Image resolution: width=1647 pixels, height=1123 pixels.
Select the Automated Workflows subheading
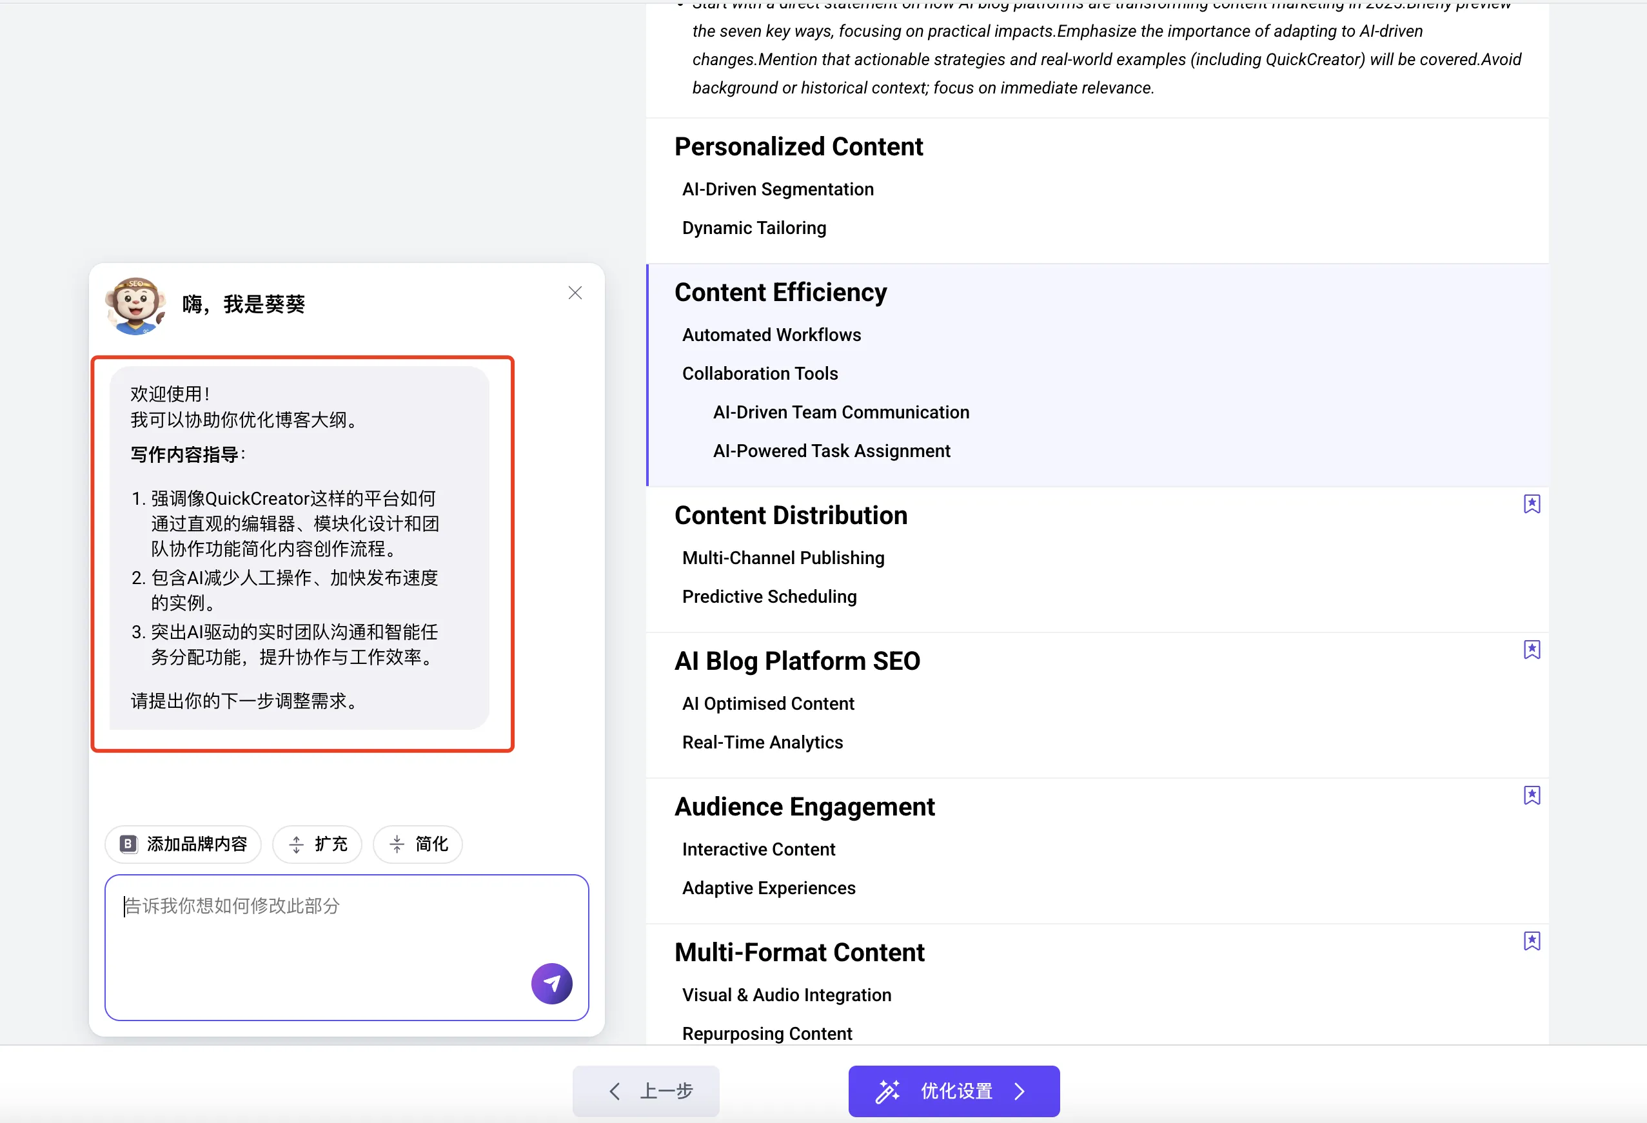[771, 335]
